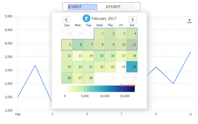Pick February 11 on the calendar
The width and height of the screenshot is (198, 124).
tap(132, 45)
